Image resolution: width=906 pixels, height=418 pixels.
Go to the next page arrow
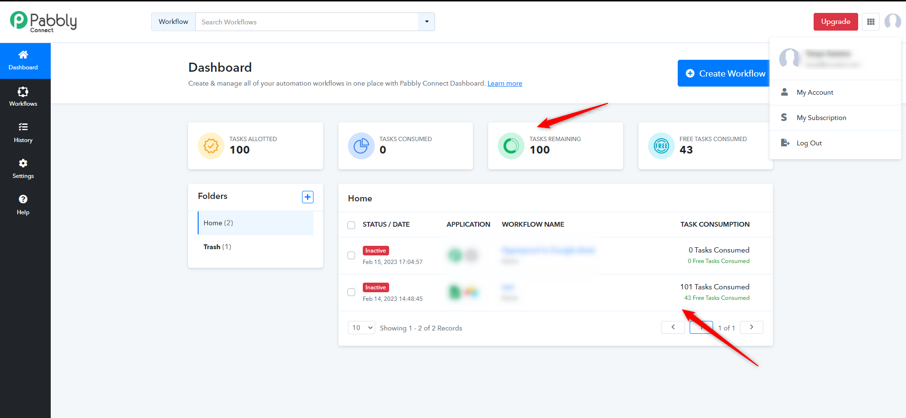coord(751,327)
